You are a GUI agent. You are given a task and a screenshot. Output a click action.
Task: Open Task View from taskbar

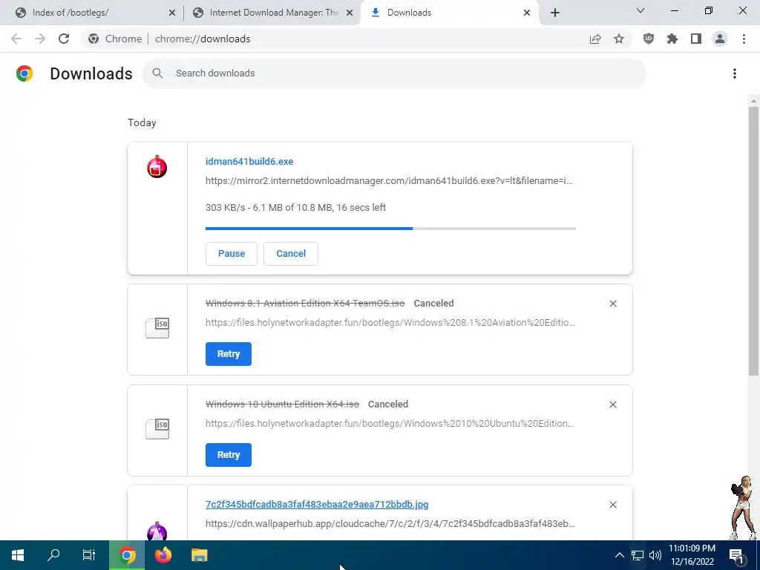click(x=89, y=555)
